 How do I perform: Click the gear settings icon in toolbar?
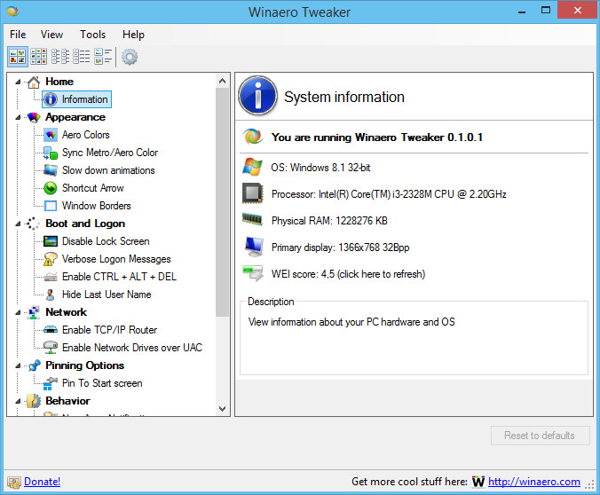(130, 57)
